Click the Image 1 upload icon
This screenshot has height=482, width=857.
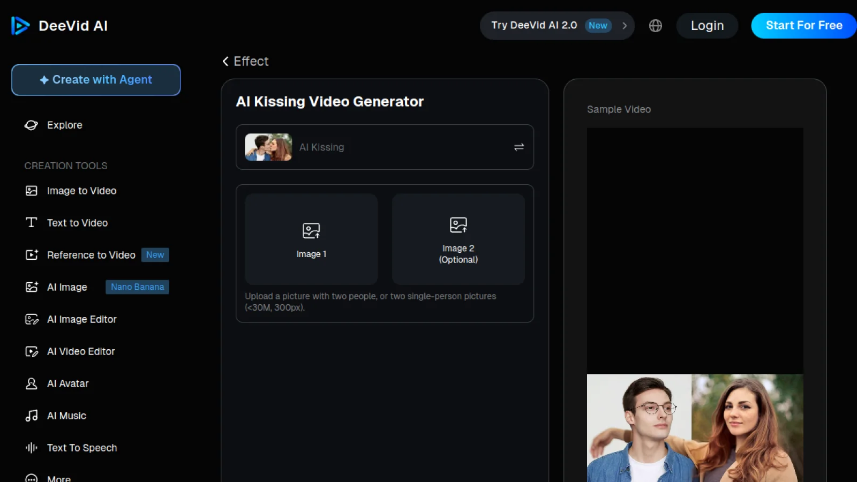tap(311, 231)
